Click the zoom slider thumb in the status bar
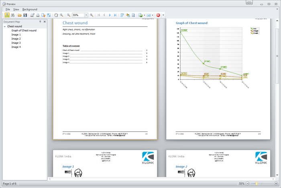281x188 pixels. tap(257, 184)
